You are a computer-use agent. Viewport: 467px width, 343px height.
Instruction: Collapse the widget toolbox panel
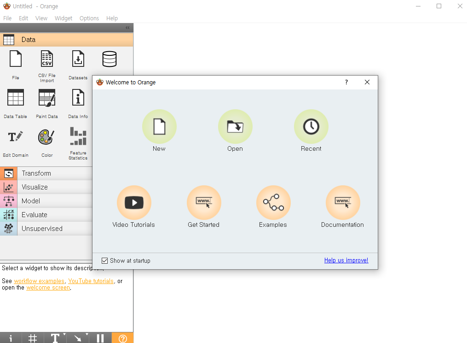127,28
